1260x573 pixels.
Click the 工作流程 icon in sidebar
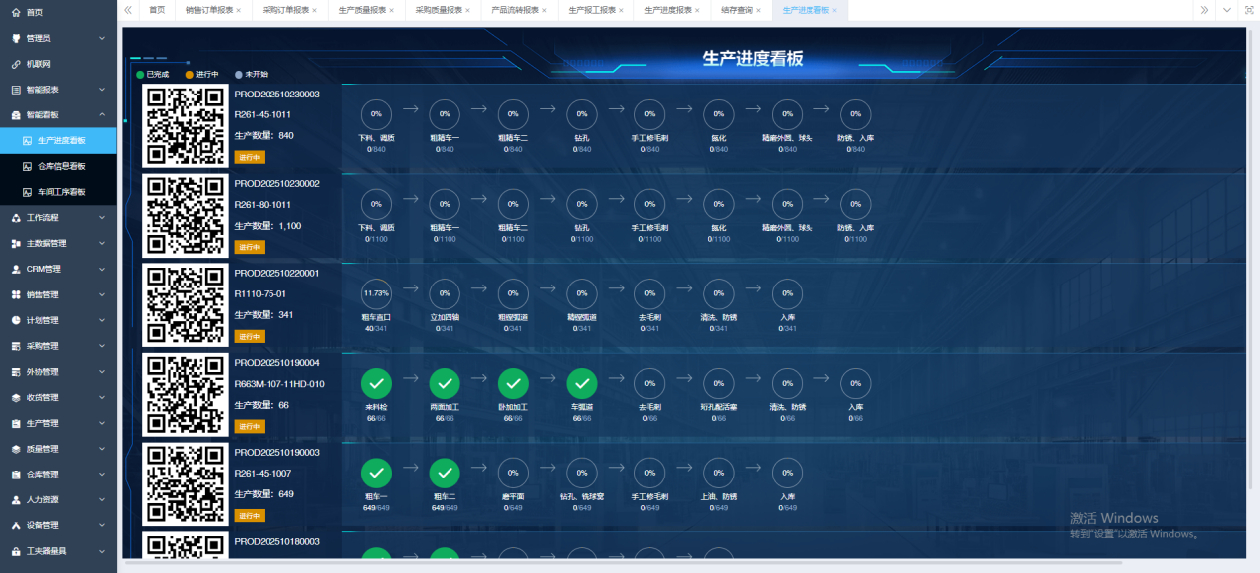tap(16, 218)
